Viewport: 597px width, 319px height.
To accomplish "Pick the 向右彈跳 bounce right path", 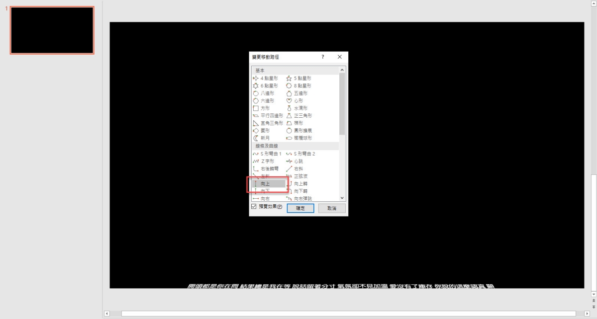I will [298, 198].
